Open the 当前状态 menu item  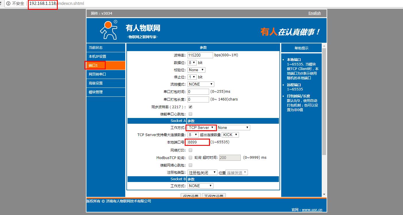click(x=106, y=48)
